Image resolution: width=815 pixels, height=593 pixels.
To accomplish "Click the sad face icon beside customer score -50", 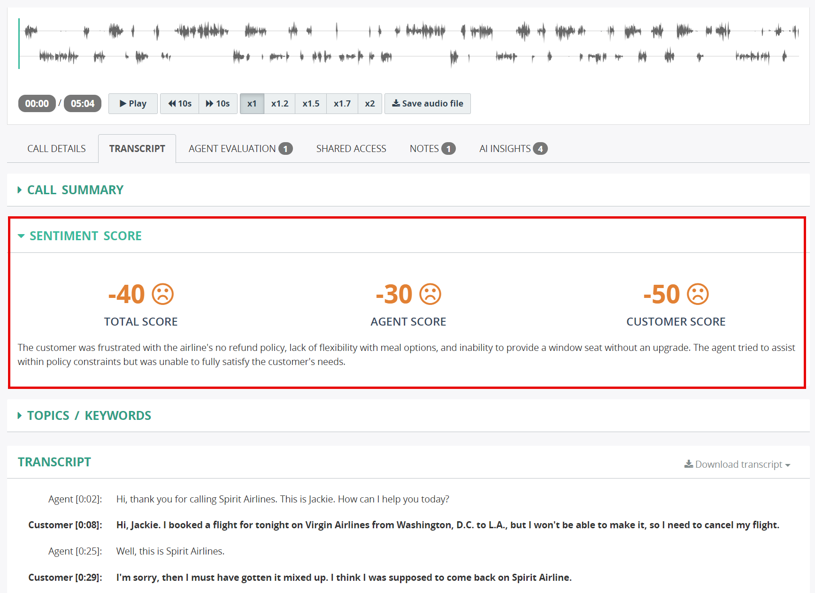I will coord(698,295).
